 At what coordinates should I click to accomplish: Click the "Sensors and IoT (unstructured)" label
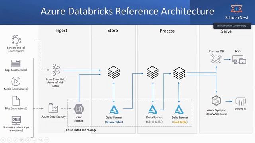point(16,49)
